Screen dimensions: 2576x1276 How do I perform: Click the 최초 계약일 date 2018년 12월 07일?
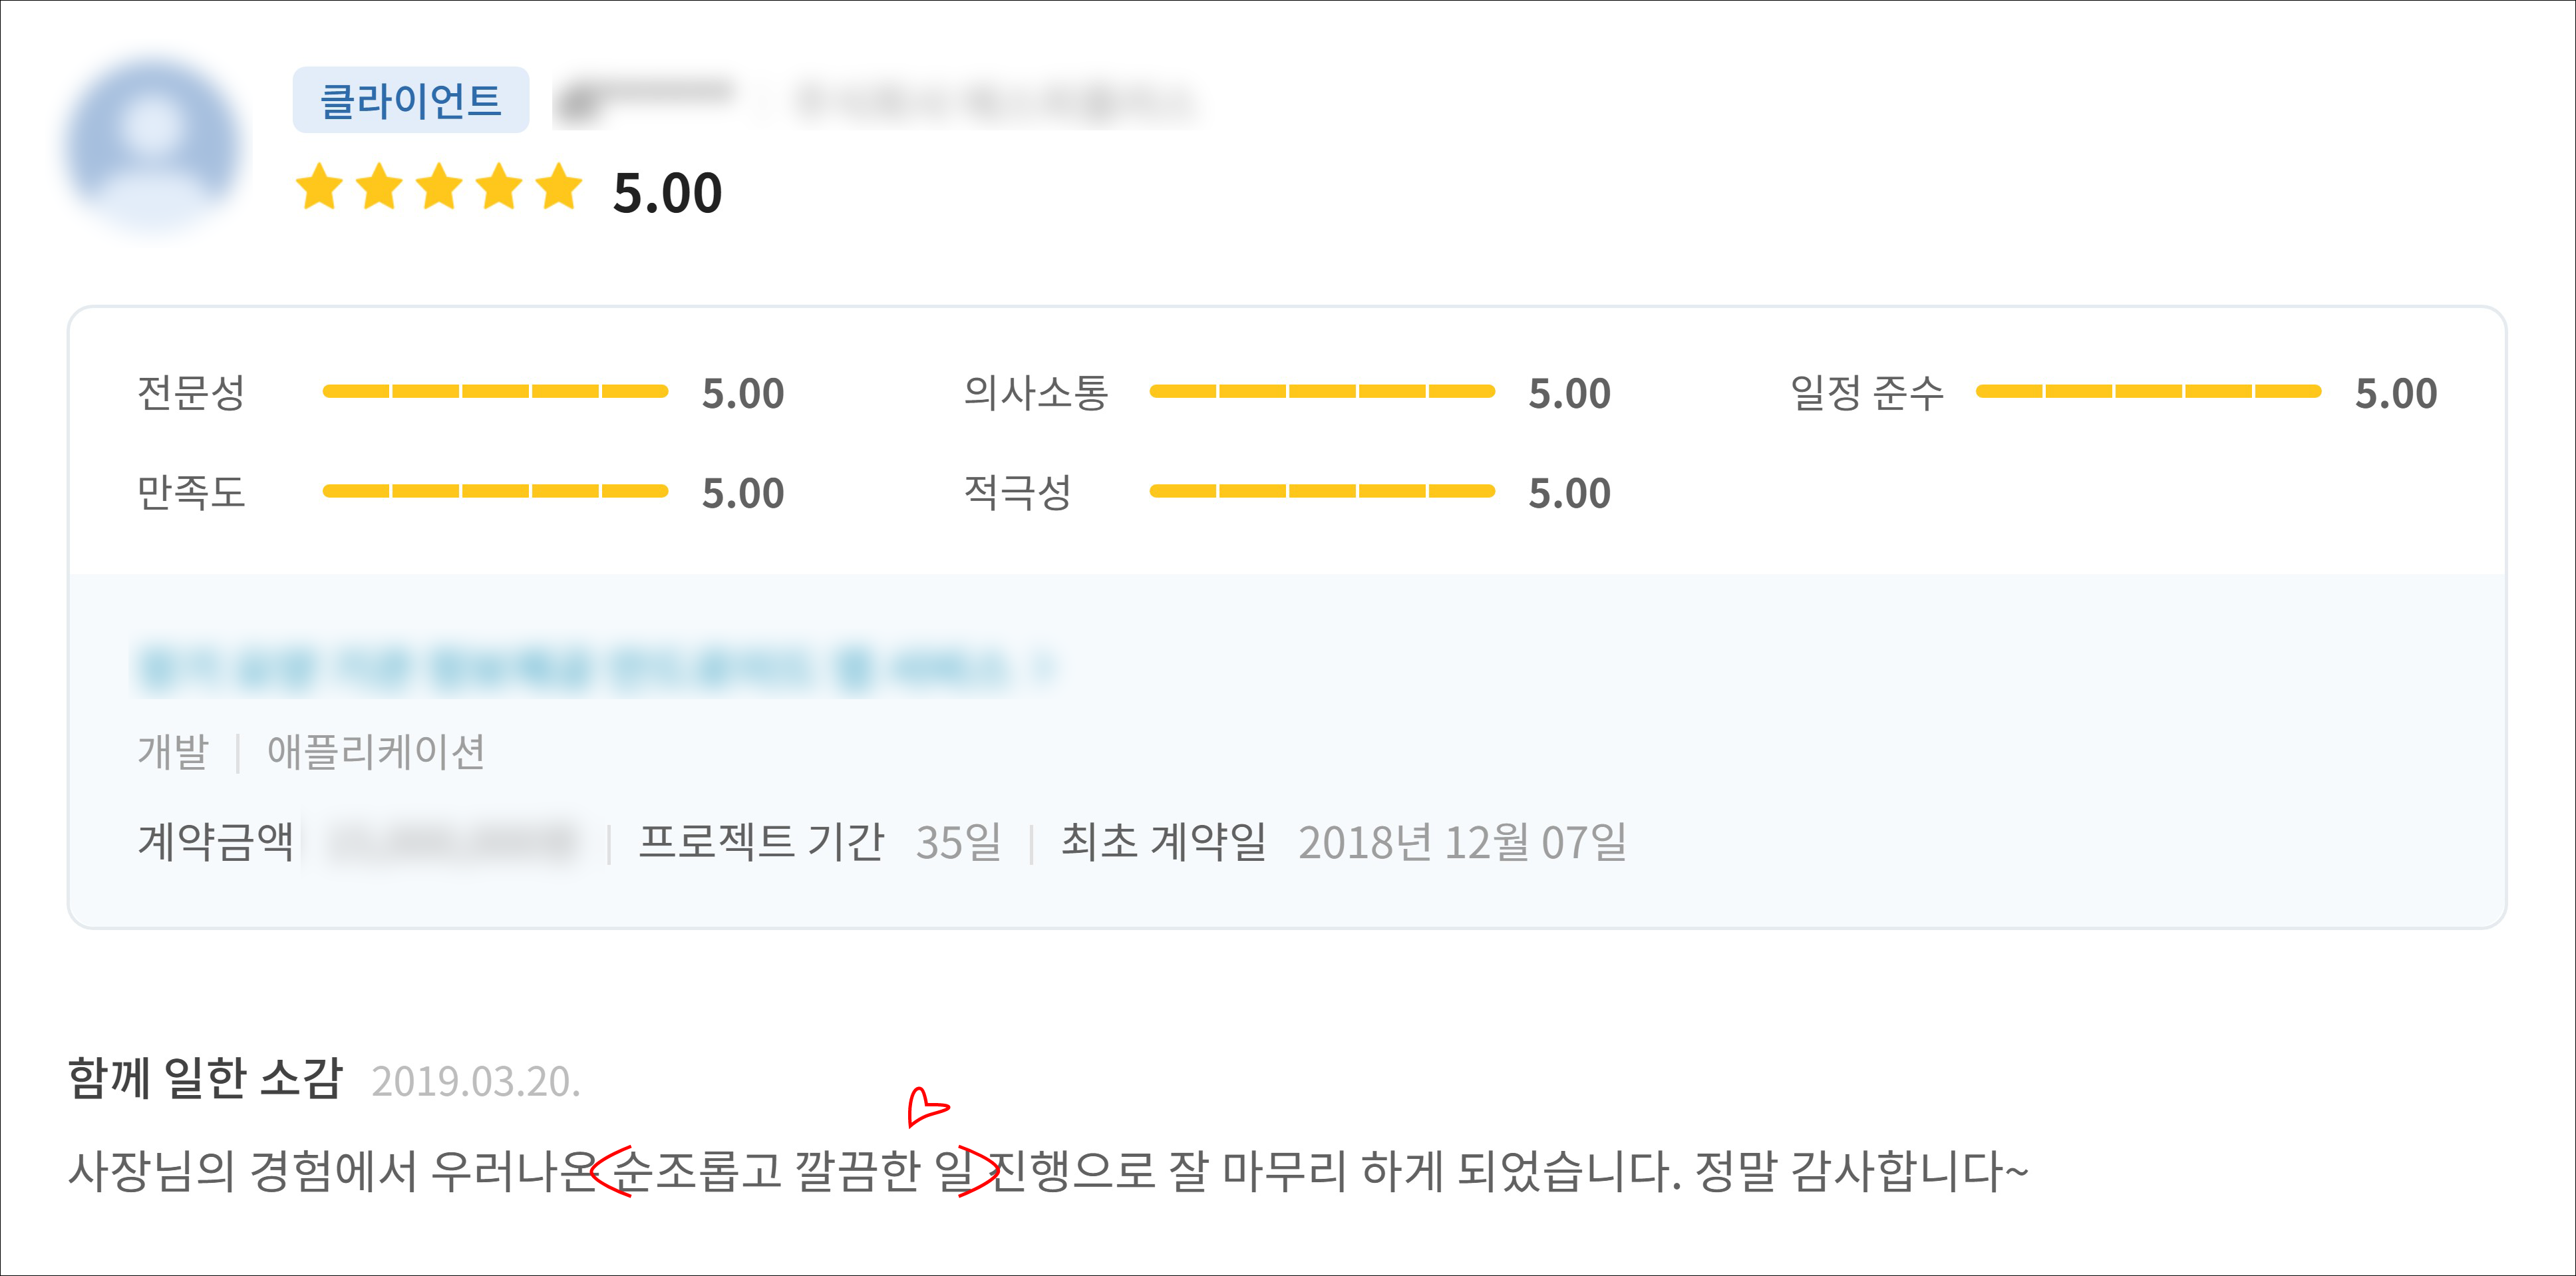1462,842
